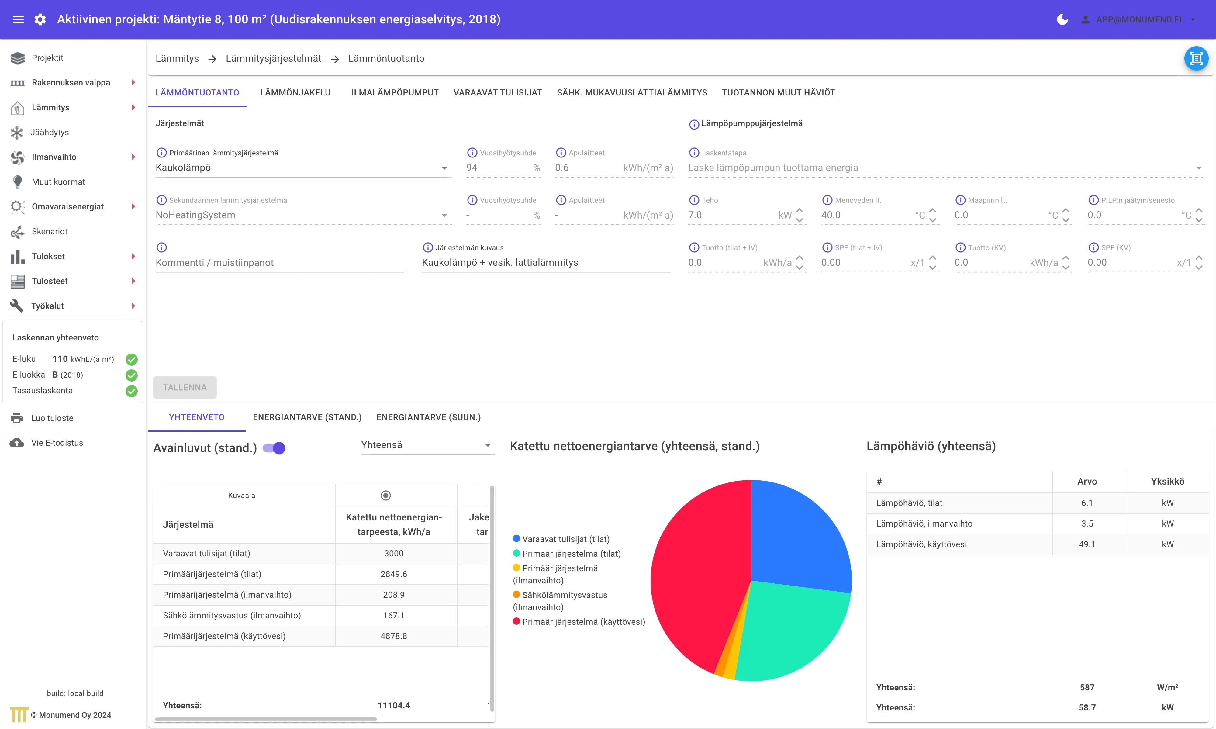Screen dimensions: 1216x729
Task: Click info icon beside Lämpöpumppujärjestelmä heading
Action: coord(694,124)
